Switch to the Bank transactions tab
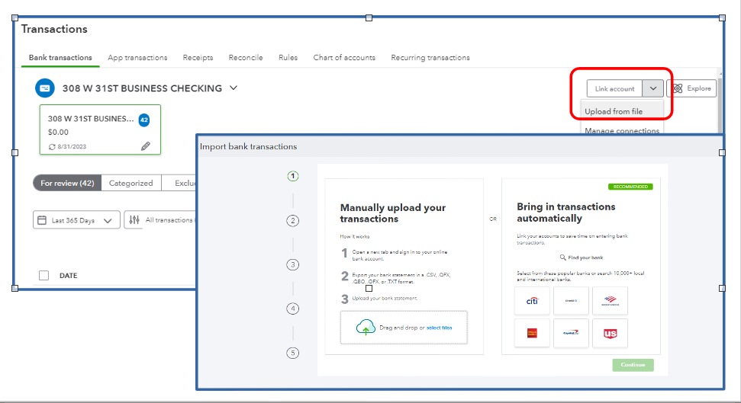 (60, 58)
